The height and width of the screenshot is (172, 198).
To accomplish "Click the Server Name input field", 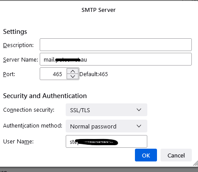I will coord(116,59).
